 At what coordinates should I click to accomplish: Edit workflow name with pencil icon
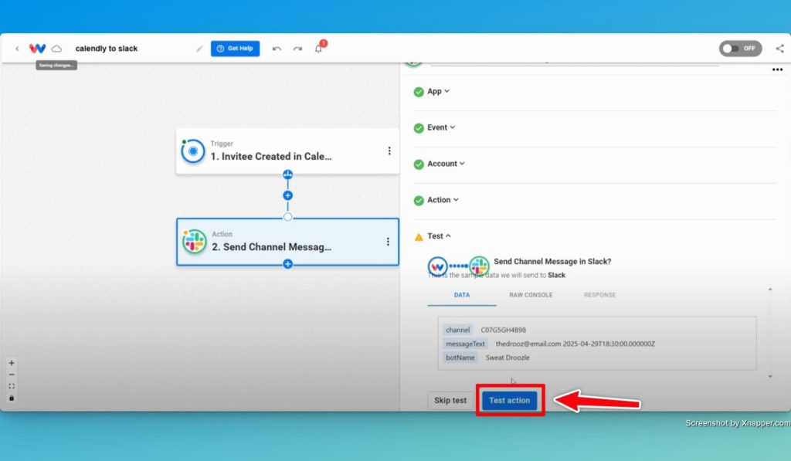tap(199, 49)
